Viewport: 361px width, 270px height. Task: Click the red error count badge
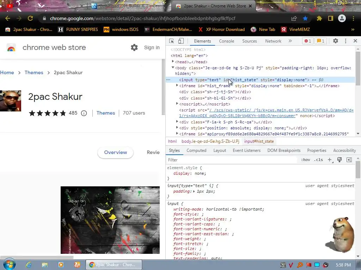tap(308, 41)
